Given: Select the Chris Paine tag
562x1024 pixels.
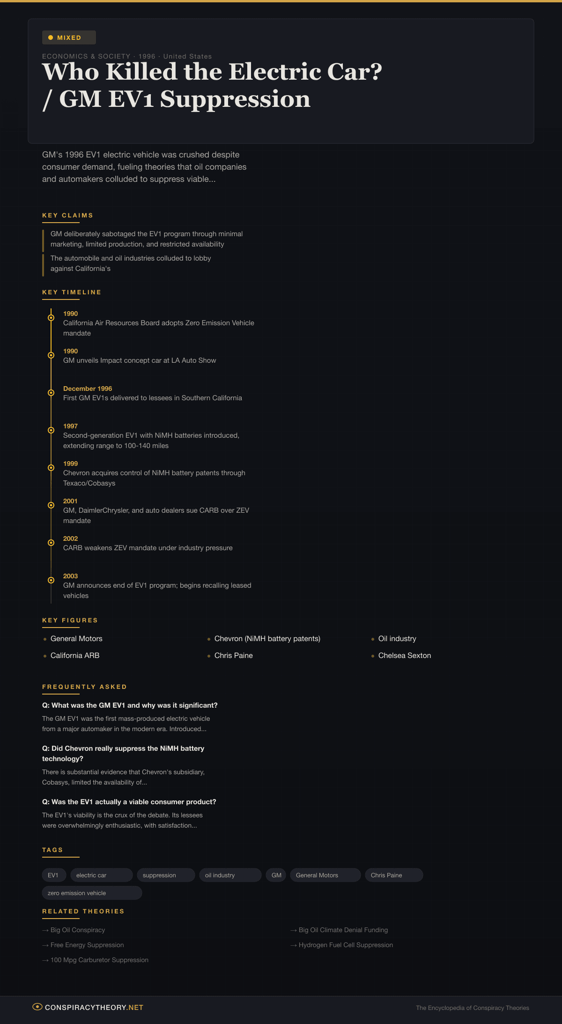Looking at the screenshot, I should pyautogui.click(x=393, y=875).
